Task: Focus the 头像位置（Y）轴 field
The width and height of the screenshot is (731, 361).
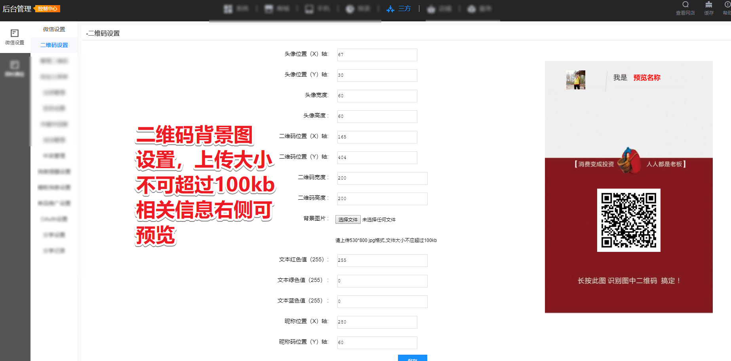Action: click(377, 76)
